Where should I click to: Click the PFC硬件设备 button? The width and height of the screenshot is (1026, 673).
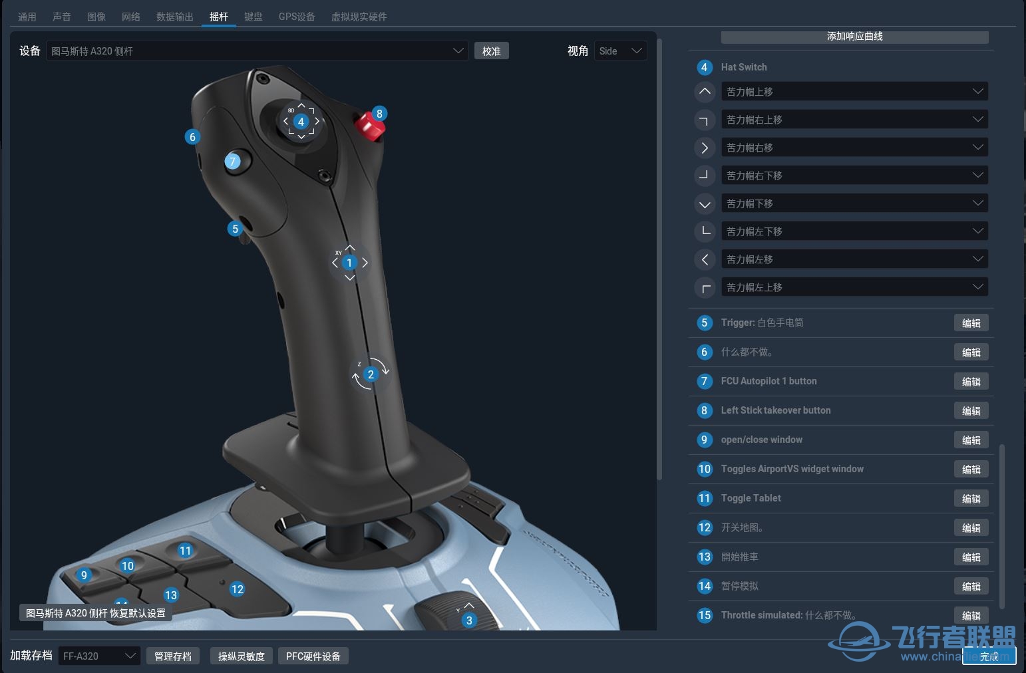point(313,656)
